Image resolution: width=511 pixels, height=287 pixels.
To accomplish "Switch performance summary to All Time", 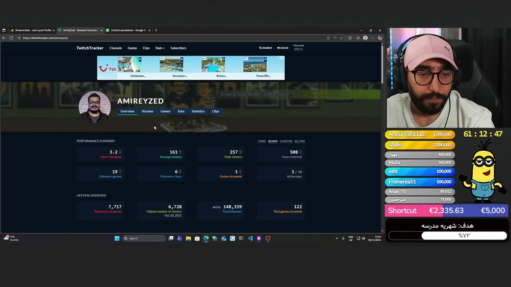I will (x=299, y=141).
